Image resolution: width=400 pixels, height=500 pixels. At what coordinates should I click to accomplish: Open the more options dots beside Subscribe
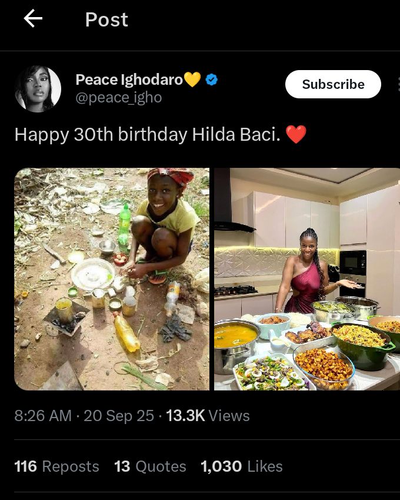coord(398,85)
